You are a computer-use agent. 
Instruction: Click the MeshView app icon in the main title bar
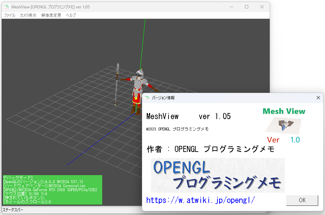[x=7, y=7]
